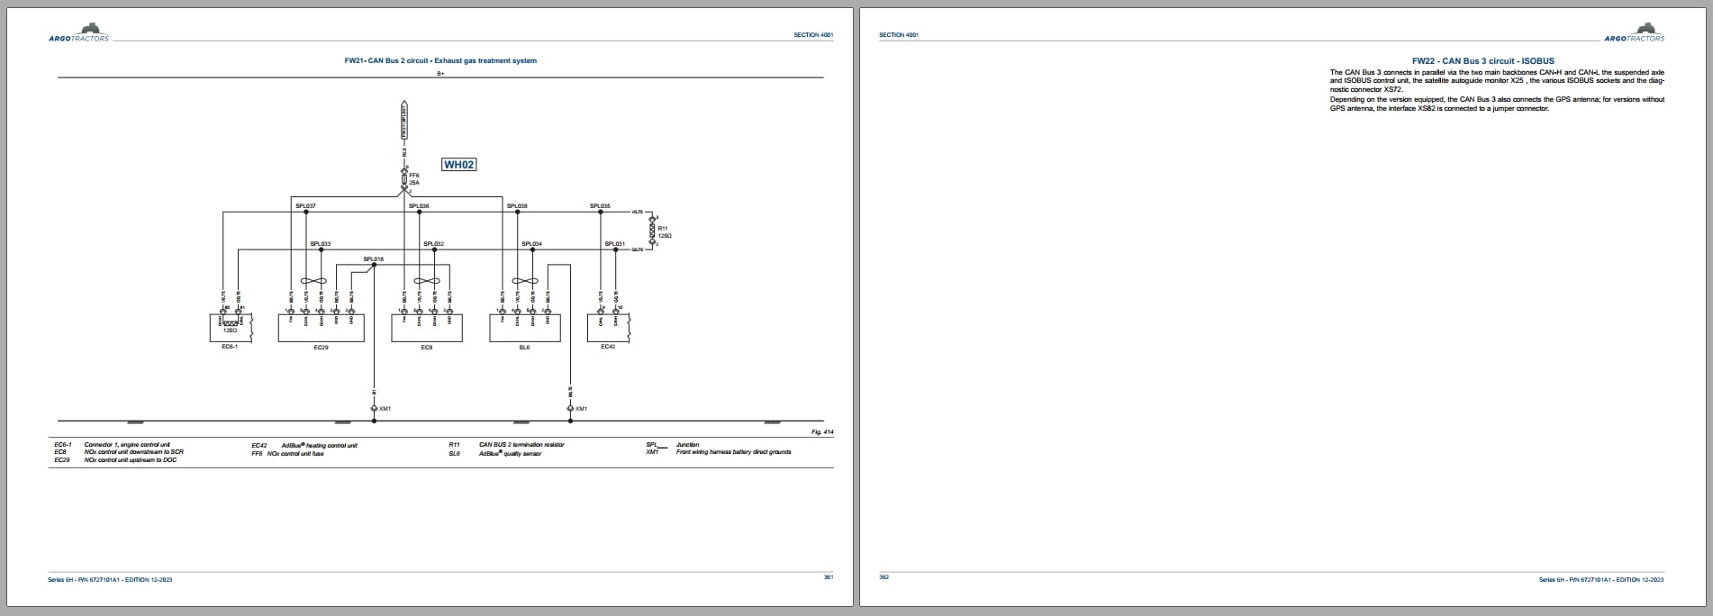The height and width of the screenshot is (616, 1713).
Task: Click the EC8 NOx control unit box
Action: click(427, 328)
